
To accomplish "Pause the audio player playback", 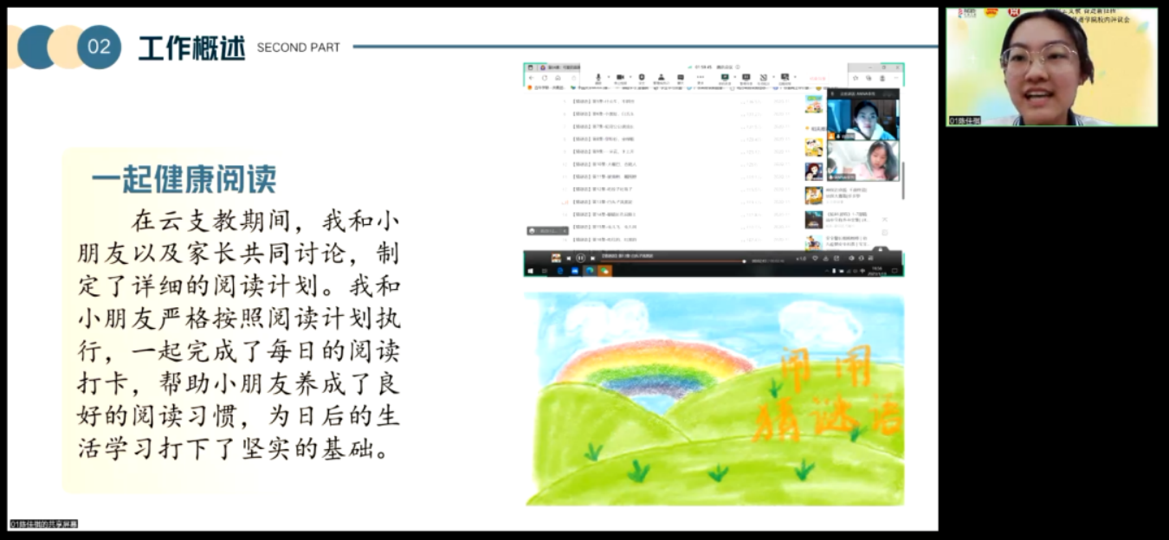I will [580, 258].
